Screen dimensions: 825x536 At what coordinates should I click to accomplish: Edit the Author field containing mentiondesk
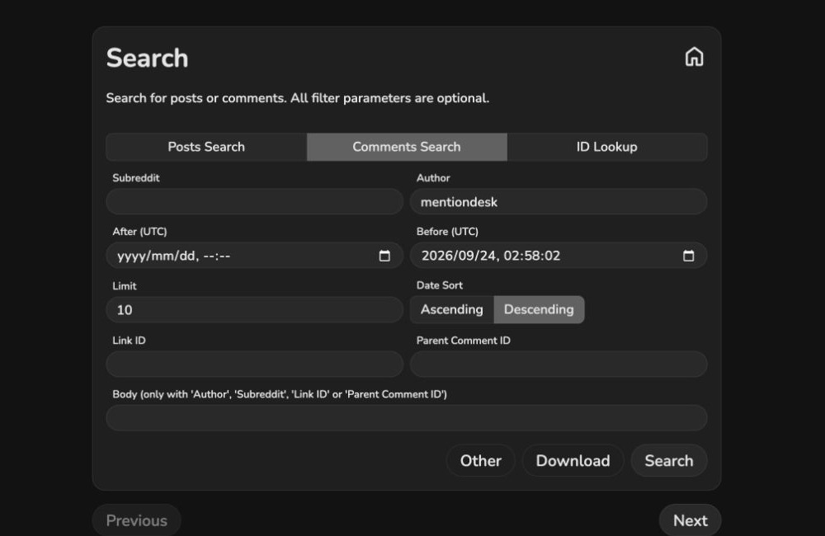tap(559, 201)
